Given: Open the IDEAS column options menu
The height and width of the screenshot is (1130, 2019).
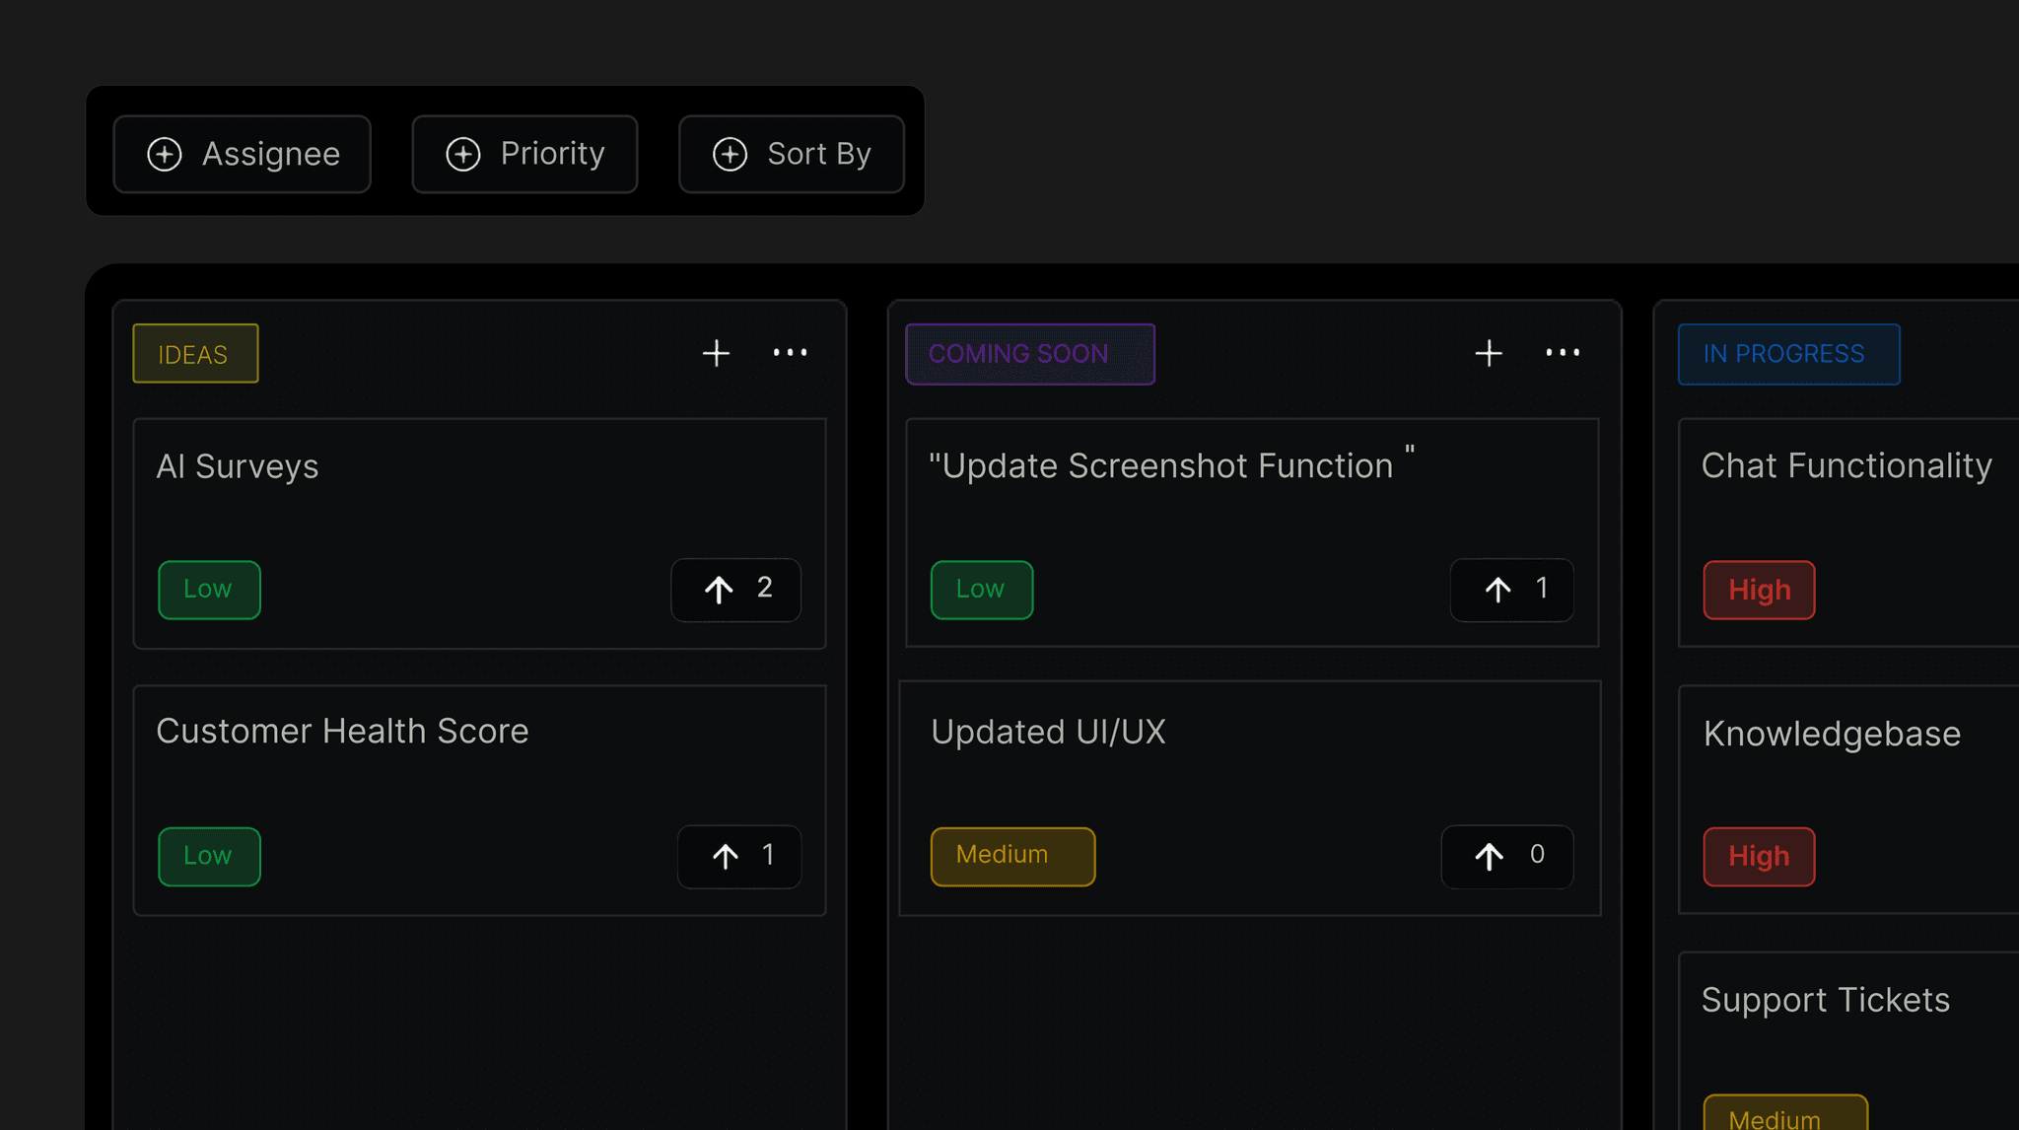Looking at the screenshot, I should (x=790, y=352).
